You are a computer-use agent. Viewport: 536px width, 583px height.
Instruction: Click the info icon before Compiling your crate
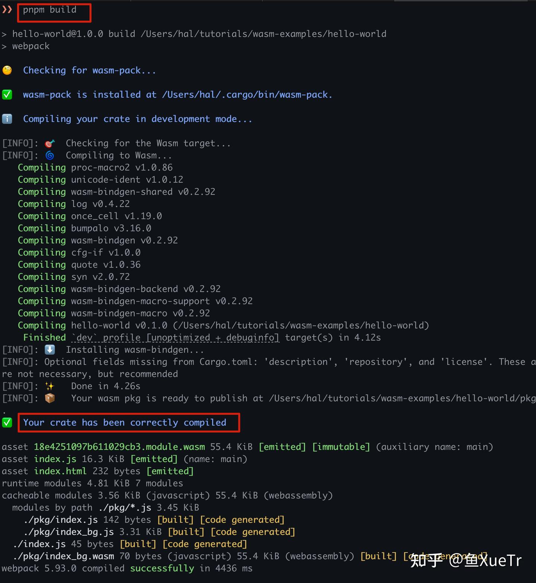point(7,119)
